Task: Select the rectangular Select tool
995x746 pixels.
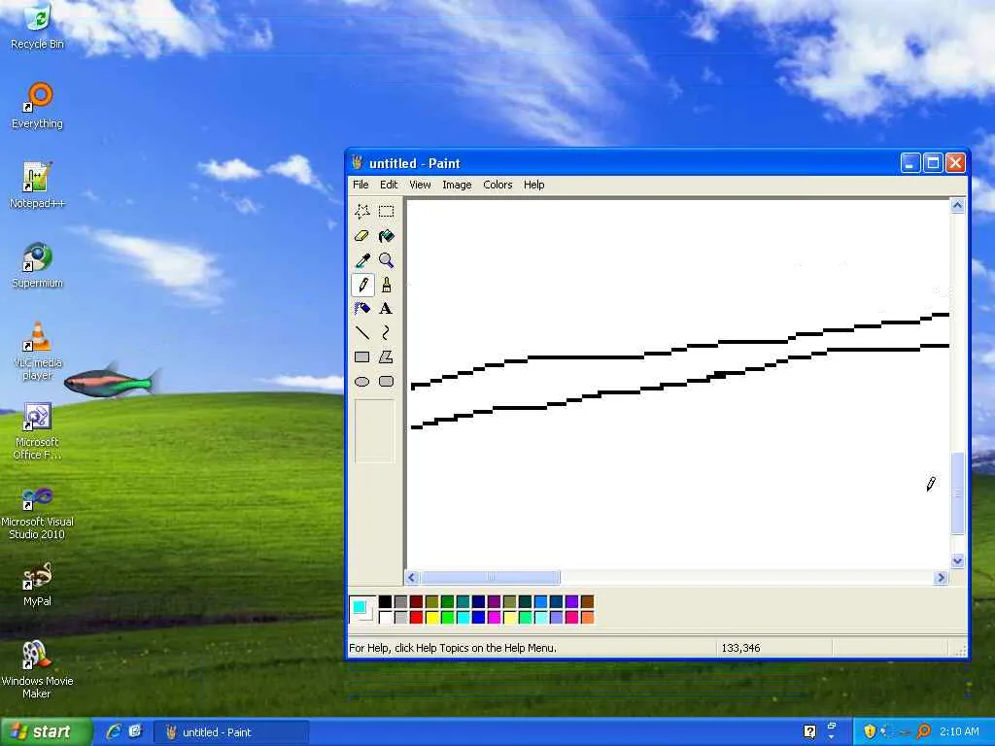Action: click(x=386, y=211)
